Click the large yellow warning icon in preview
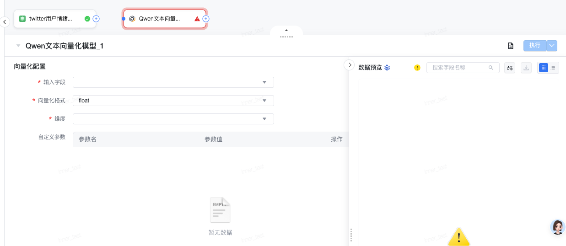The image size is (566, 246). (458, 237)
